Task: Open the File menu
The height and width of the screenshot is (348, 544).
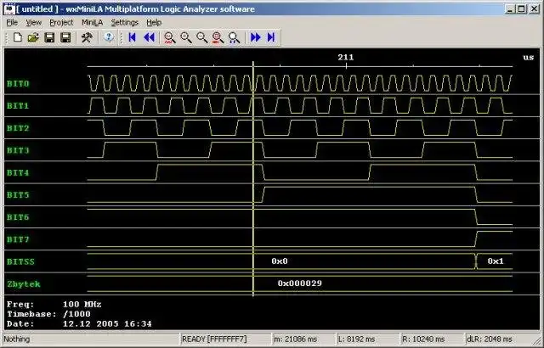Action: [12, 23]
